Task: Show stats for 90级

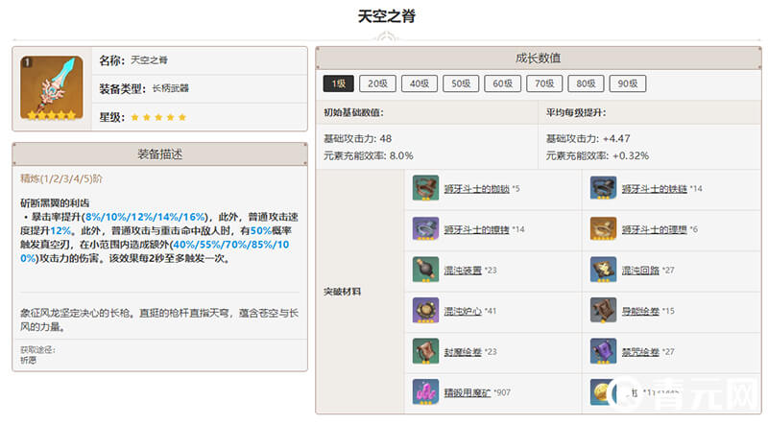Action: tap(628, 83)
